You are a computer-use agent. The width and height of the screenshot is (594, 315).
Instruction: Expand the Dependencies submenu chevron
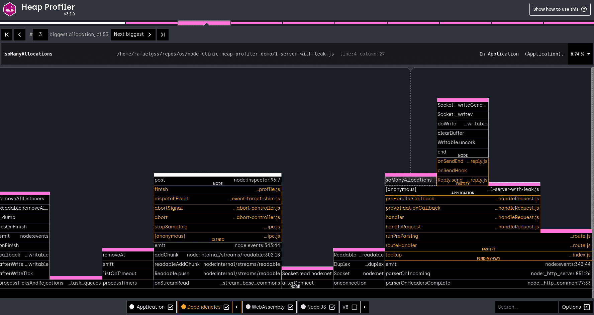pos(236,307)
